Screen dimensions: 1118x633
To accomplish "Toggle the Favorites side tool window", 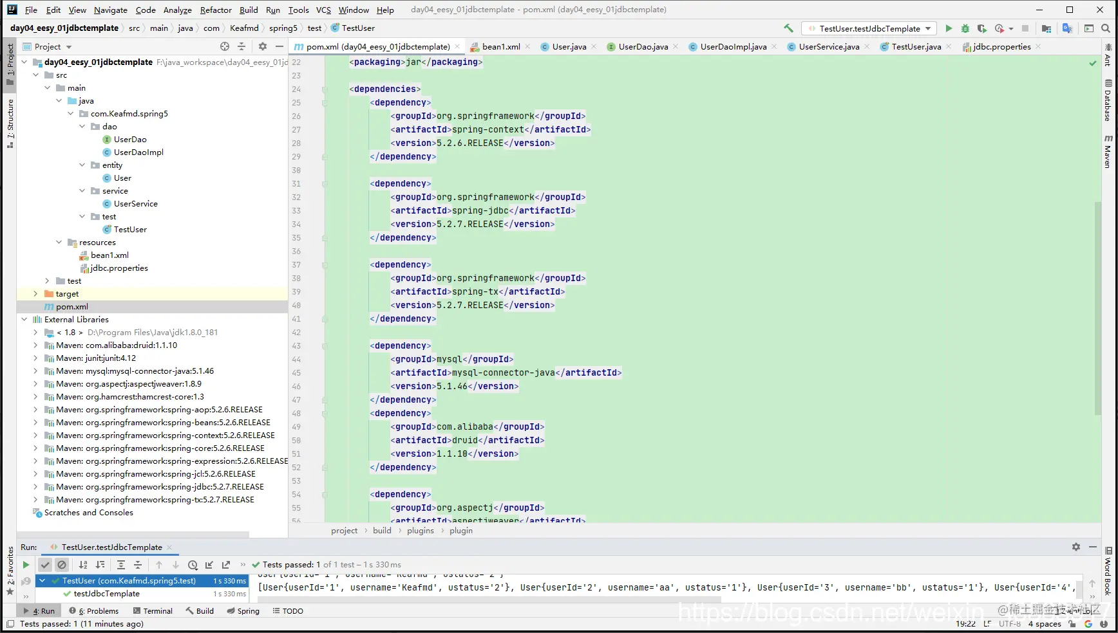I will tap(10, 570).
